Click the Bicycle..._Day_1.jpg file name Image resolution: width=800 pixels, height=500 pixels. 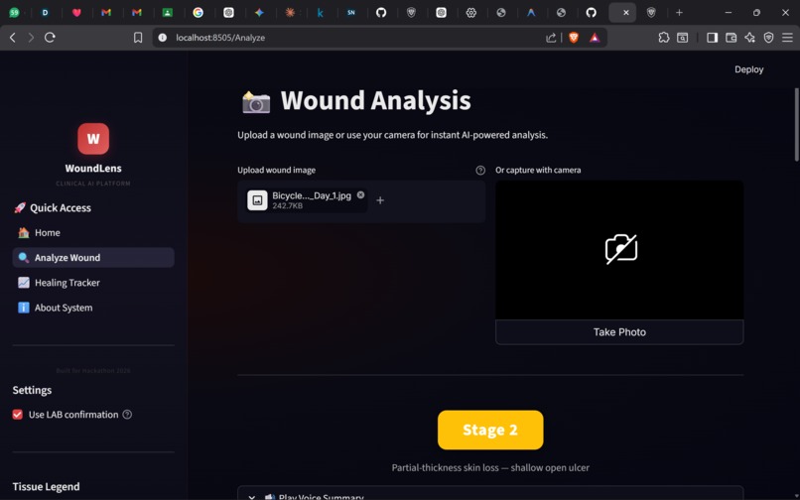pos(312,195)
